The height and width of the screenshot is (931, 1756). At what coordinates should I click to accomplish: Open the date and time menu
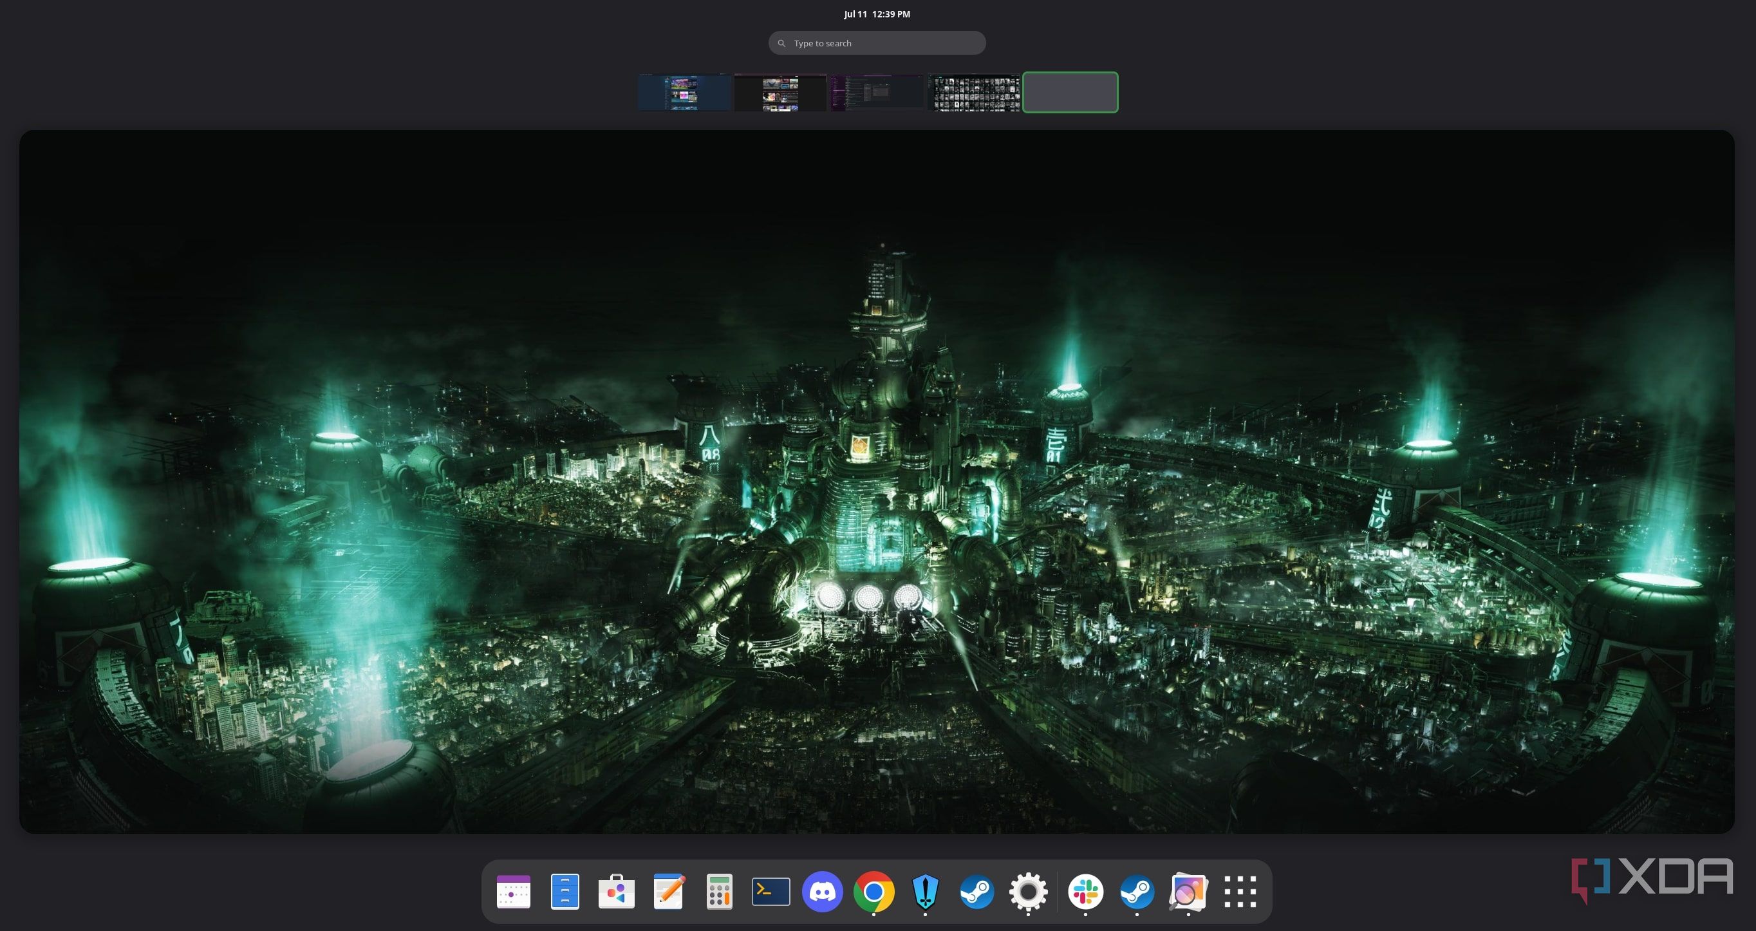877,14
